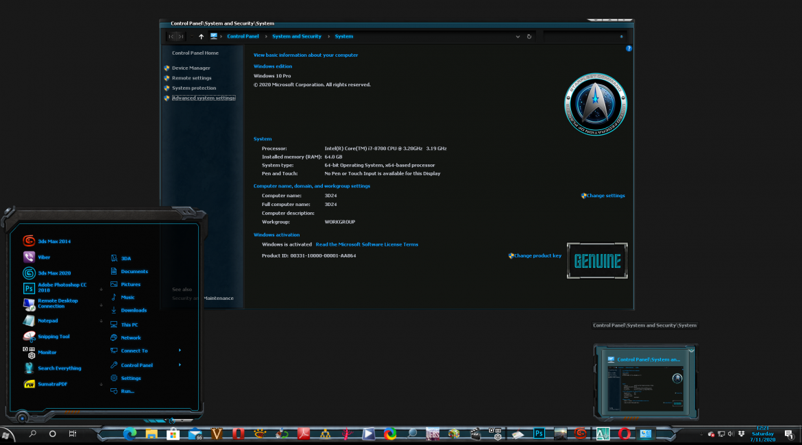Click the Microsoft Edge taskbar icon
Screen dimensions: 802x445
130,434
